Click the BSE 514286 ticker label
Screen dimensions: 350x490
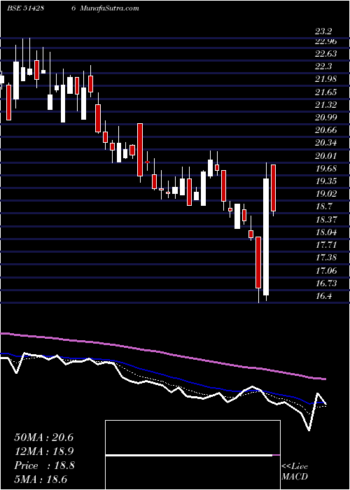[41, 8]
